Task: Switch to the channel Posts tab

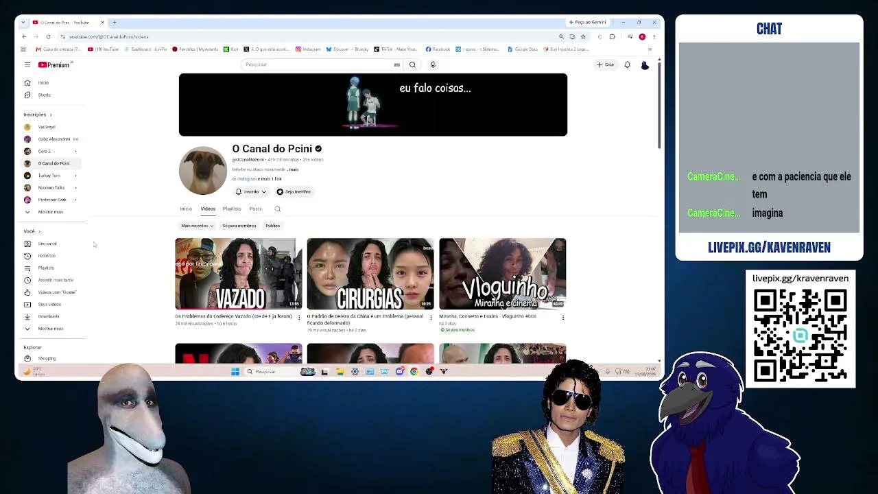Action: pos(255,209)
